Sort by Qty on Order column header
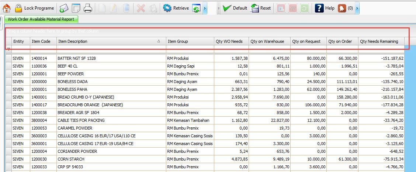 tap(343, 41)
